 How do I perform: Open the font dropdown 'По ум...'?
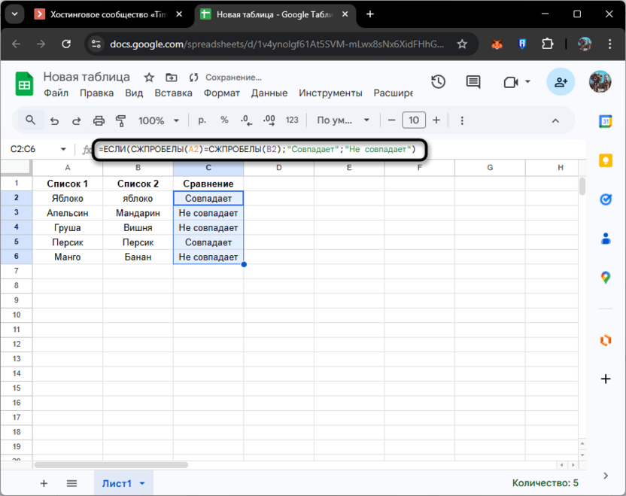(343, 120)
